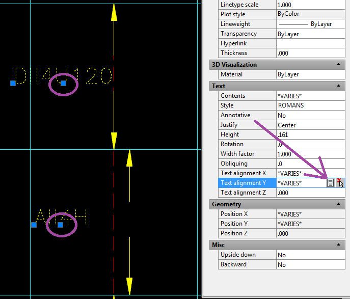Collapse the Text properties section

tap(337, 86)
